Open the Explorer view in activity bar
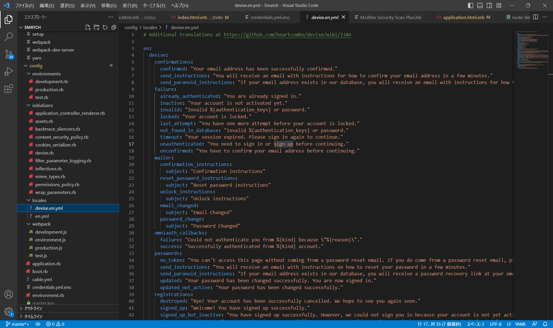This screenshot has height=328, width=553. tap(9, 20)
